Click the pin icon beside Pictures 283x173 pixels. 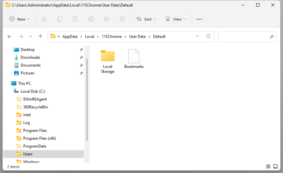81,73
